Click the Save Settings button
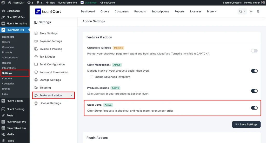Viewport: 266px width, 143px height. (x=246, y=124)
